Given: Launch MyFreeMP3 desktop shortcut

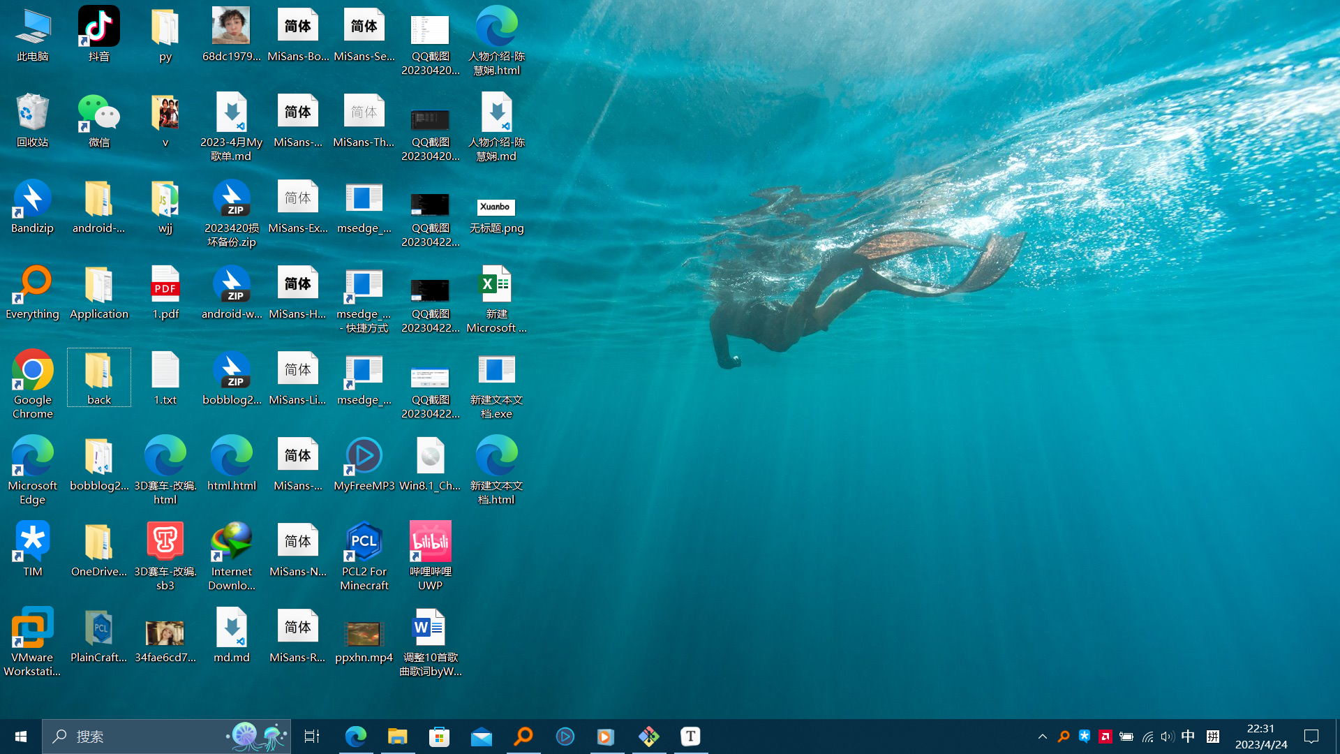Looking at the screenshot, I should tap(364, 464).
